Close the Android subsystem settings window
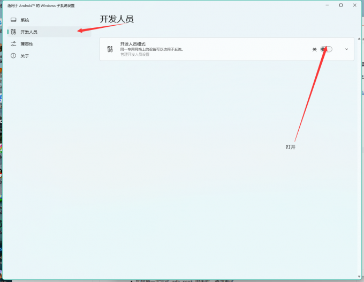 pyautogui.click(x=355, y=5)
